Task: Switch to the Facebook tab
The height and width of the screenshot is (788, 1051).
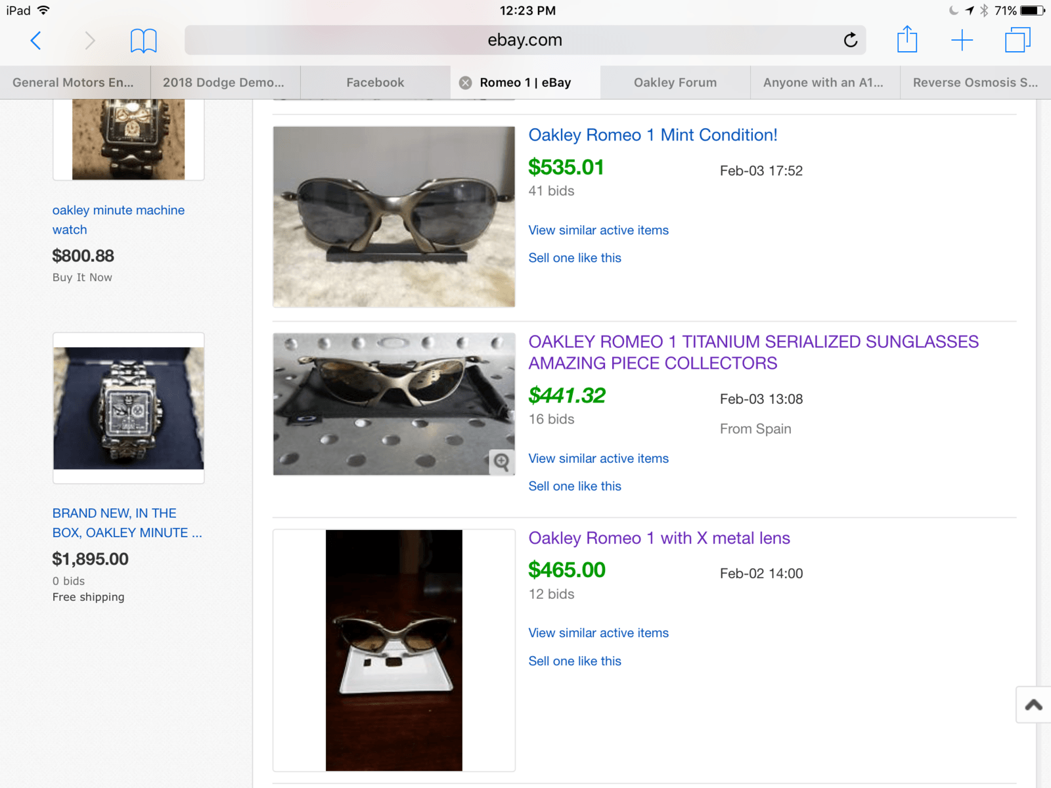Action: click(375, 83)
